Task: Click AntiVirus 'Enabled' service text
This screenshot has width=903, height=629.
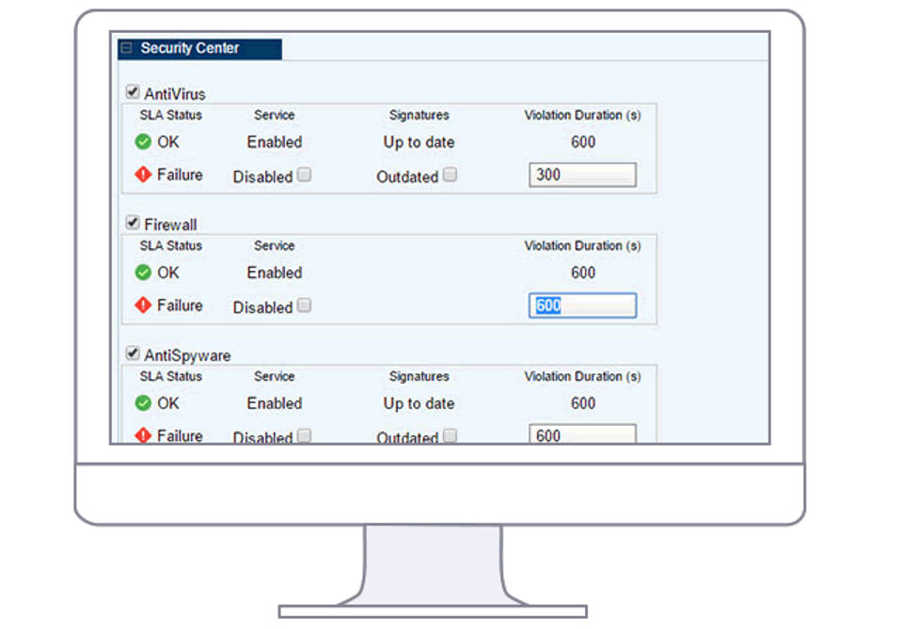Action: click(274, 142)
